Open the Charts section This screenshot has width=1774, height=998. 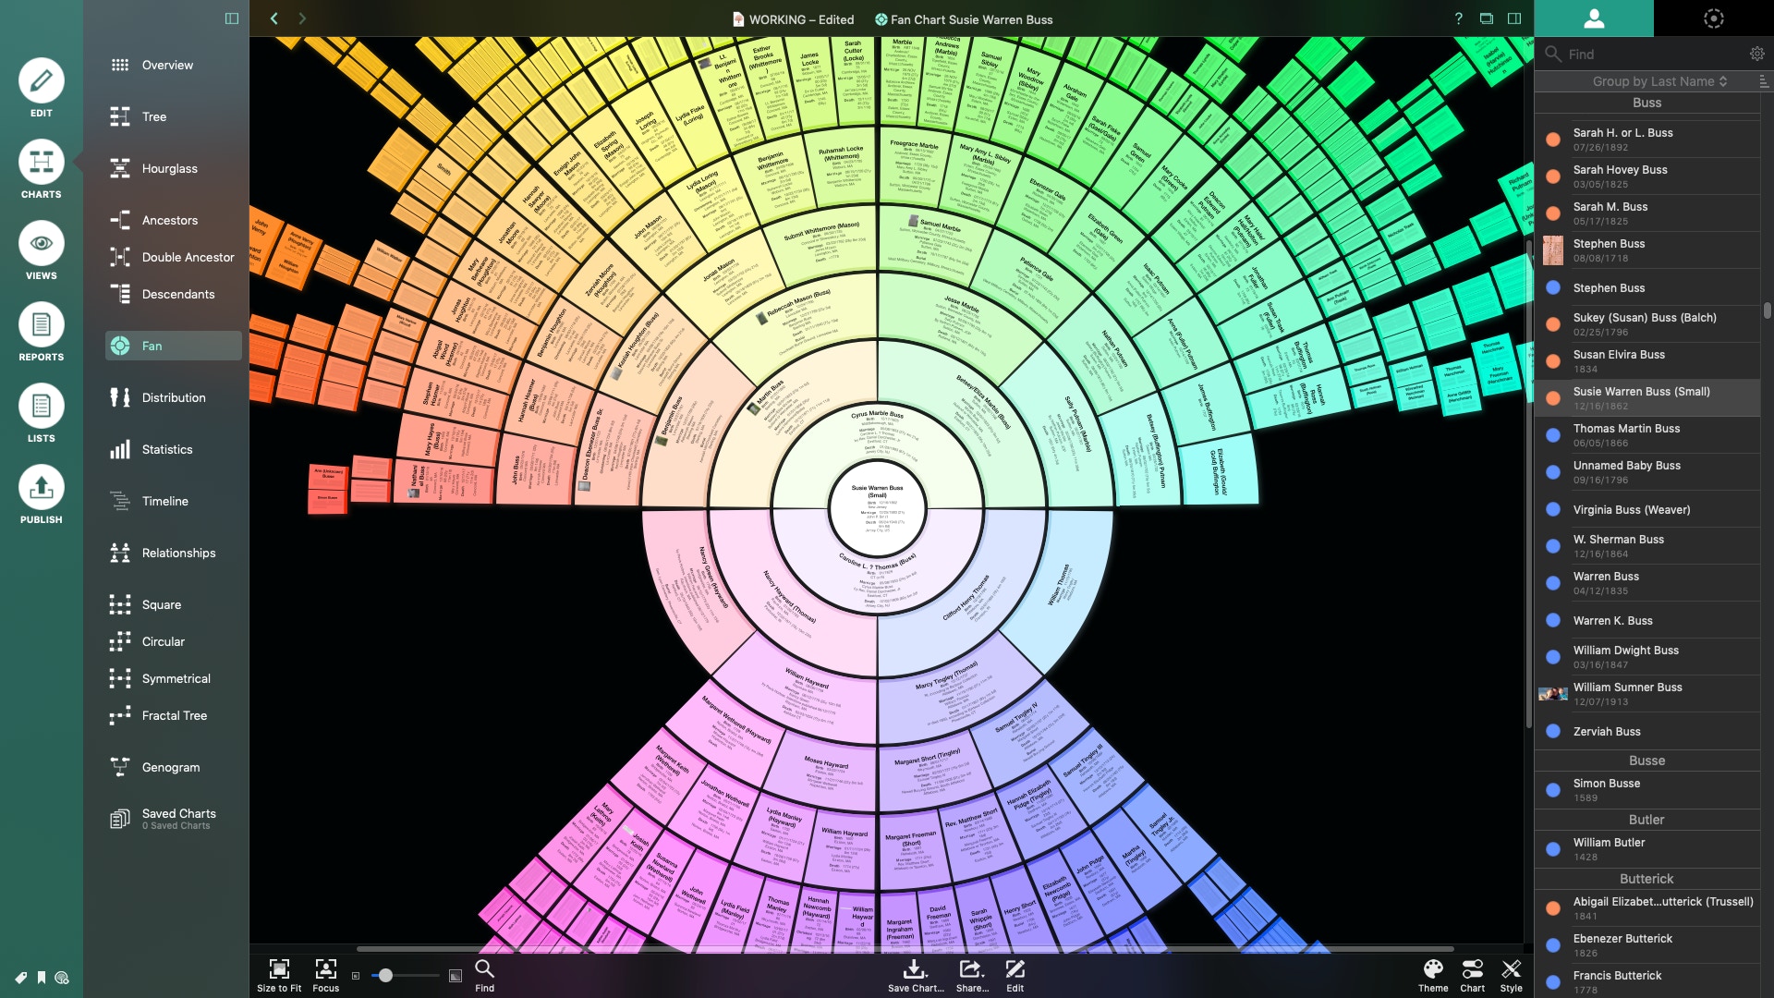41,169
